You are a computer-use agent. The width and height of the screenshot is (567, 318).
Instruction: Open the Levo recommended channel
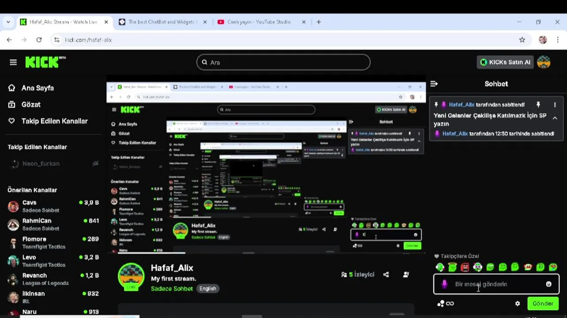pyautogui.click(x=53, y=261)
